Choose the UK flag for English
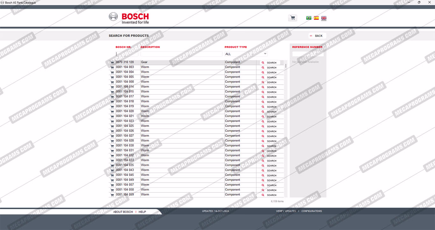Screen dimensions: 435x230 coord(324,18)
